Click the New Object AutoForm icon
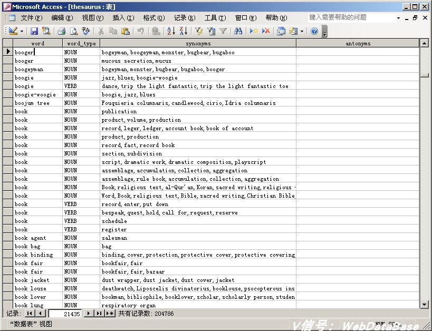 click(x=293, y=31)
